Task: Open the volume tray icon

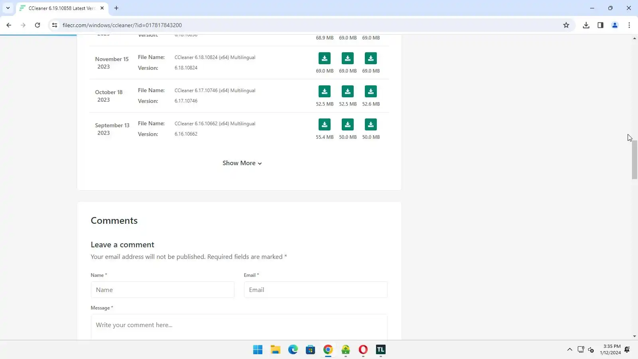Action: [x=591, y=350]
